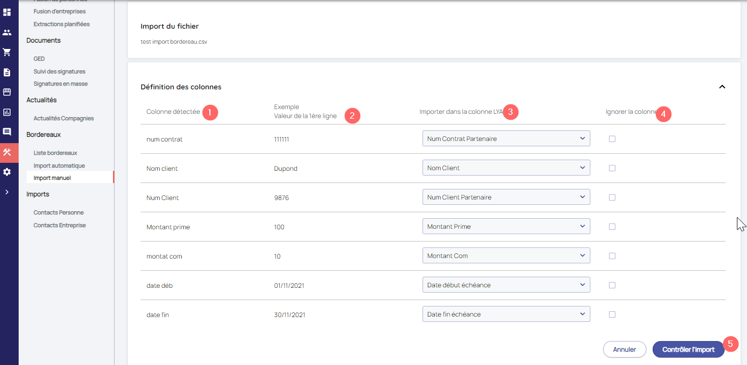Open Import automatique in the menu
The image size is (747, 365).
click(x=59, y=166)
